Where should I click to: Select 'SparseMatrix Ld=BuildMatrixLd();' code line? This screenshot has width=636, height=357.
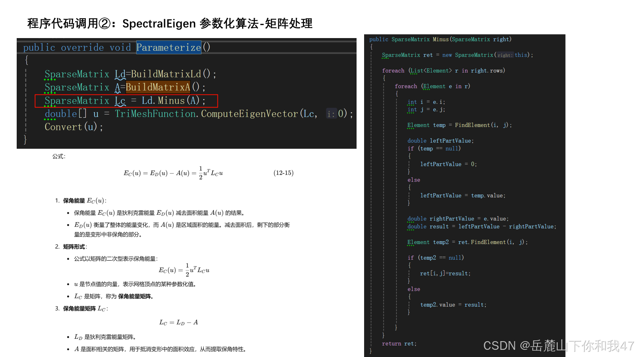[x=130, y=74]
